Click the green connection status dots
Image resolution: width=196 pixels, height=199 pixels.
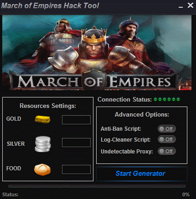(x=167, y=99)
